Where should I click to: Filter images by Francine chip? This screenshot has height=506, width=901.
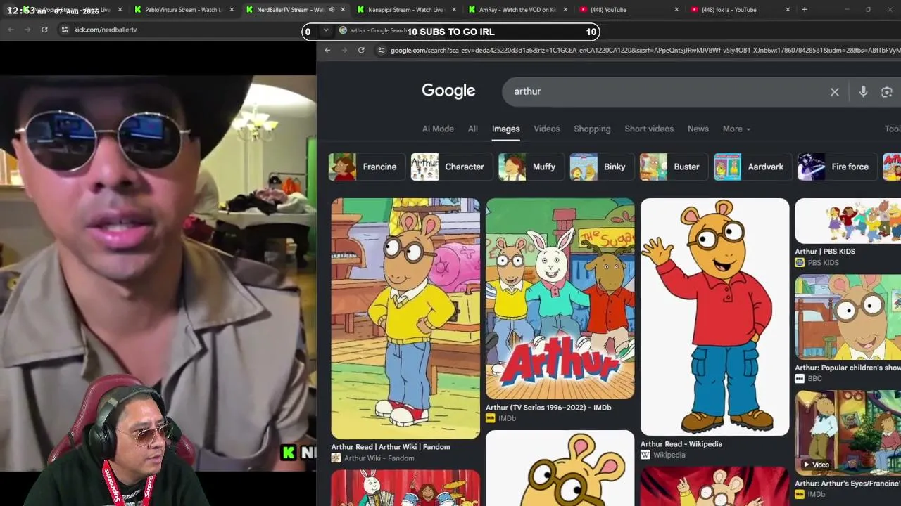(367, 167)
